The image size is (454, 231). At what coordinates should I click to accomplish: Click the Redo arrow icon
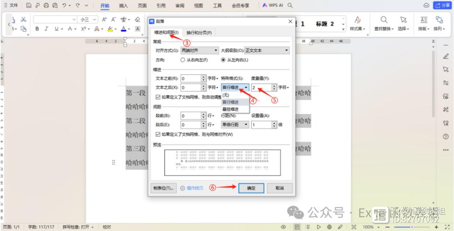(x=78, y=5)
